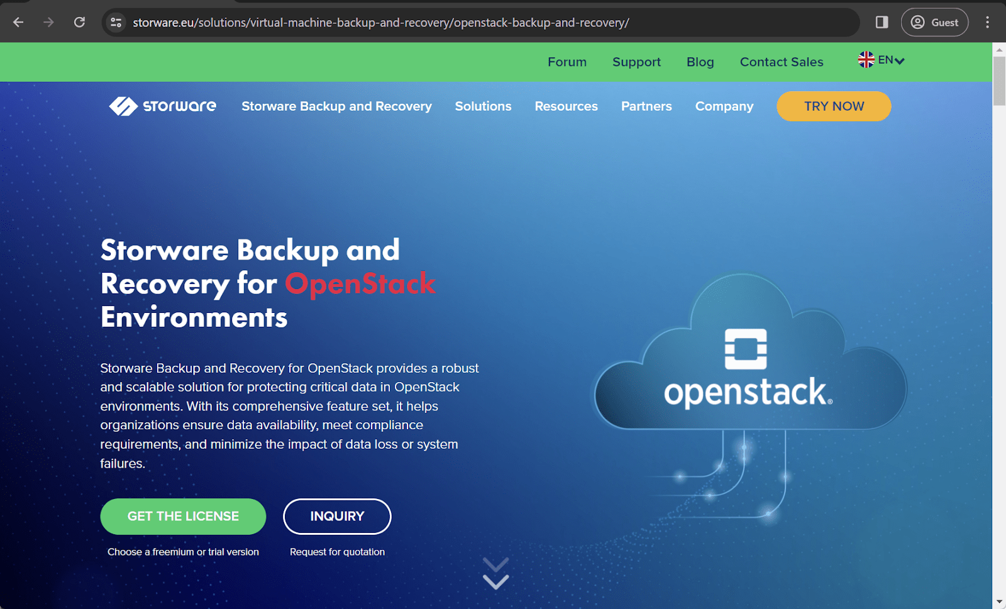Click the Storware logo icon

click(123, 106)
